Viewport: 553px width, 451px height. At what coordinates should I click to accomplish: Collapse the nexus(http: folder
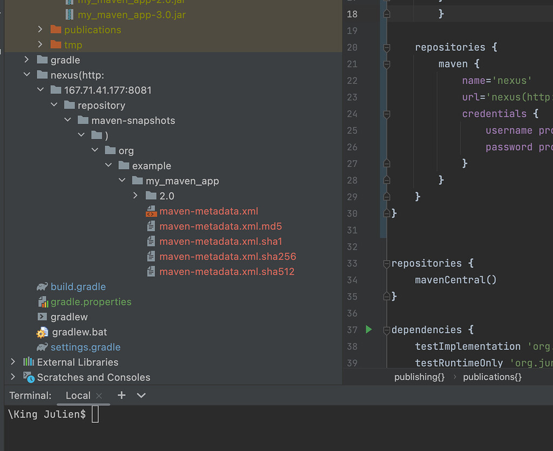pyautogui.click(x=27, y=75)
